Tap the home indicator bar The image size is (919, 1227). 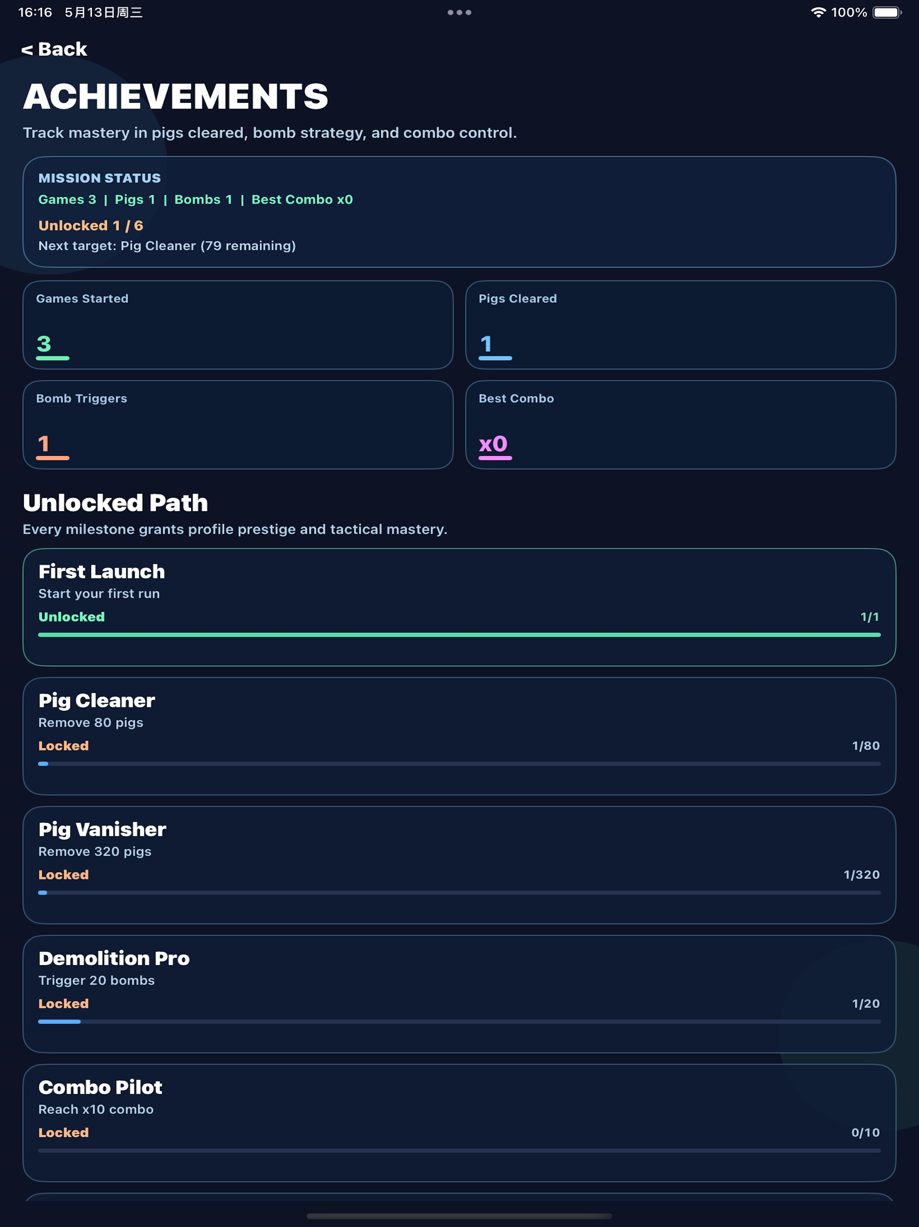[x=459, y=1216]
